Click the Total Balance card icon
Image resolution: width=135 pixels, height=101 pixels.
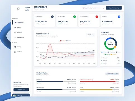[52, 17]
